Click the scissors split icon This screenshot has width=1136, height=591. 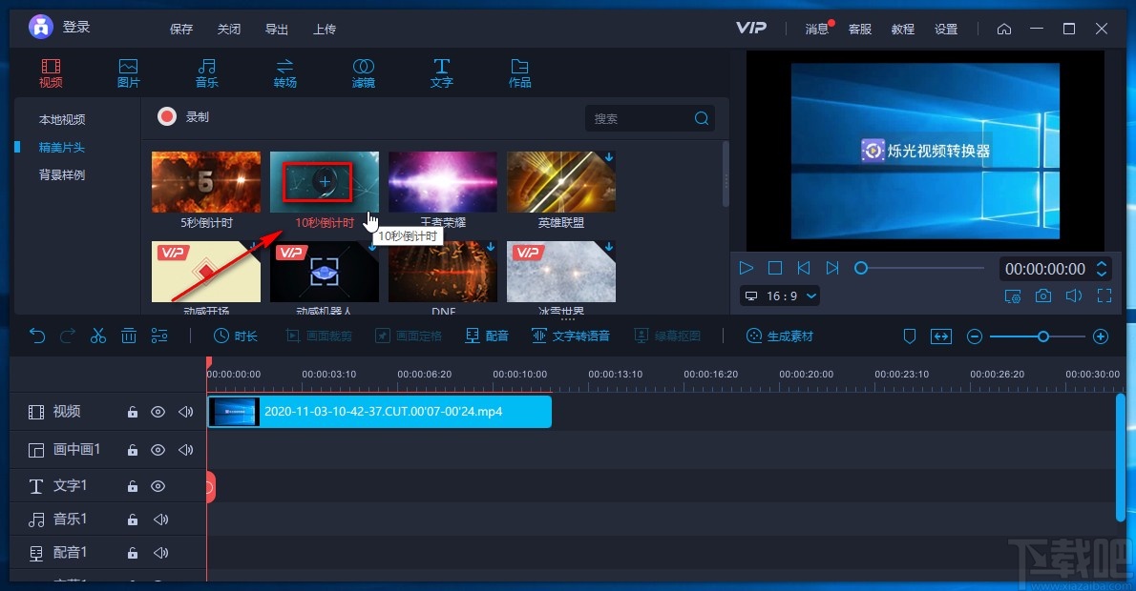click(x=97, y=336)
